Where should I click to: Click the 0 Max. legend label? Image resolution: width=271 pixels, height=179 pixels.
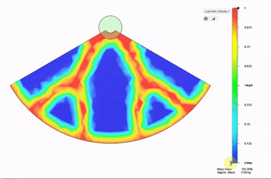click(x=248, y=163)
